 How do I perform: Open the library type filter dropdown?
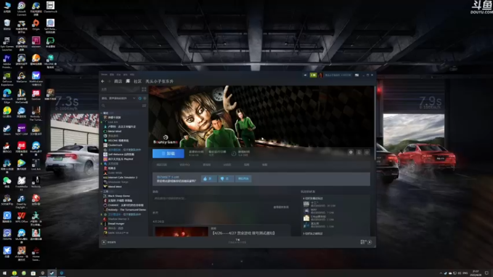118,98
